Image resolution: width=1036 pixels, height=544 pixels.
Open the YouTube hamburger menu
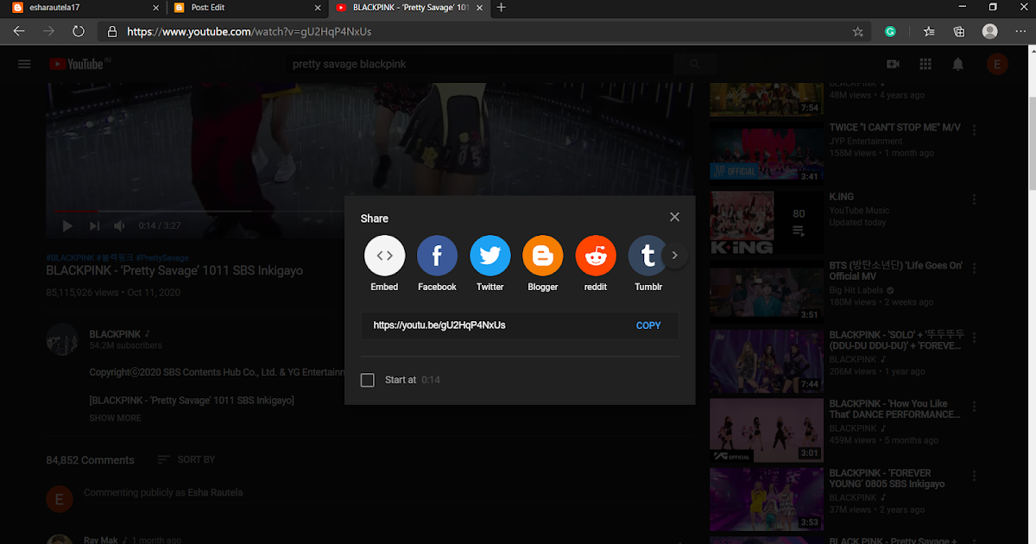24,64
